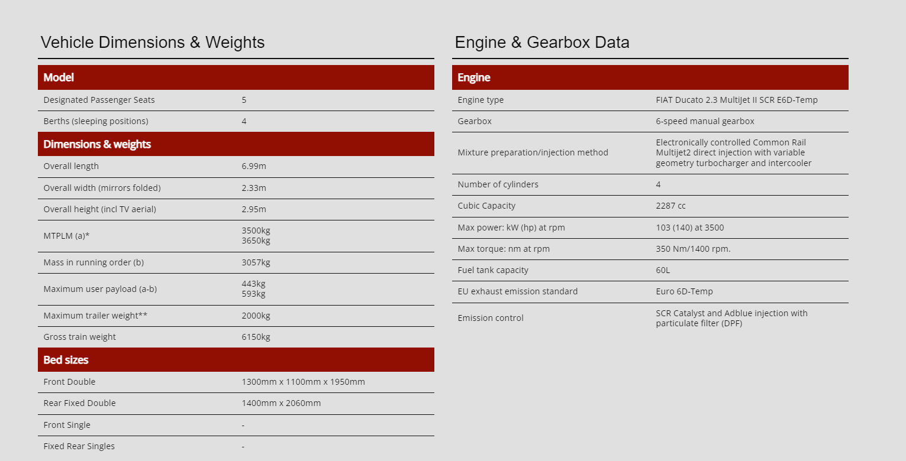Screen dimensions: 906x461
Task: Click 'Maximum trailer weight**' label
Action: point(95,316)
